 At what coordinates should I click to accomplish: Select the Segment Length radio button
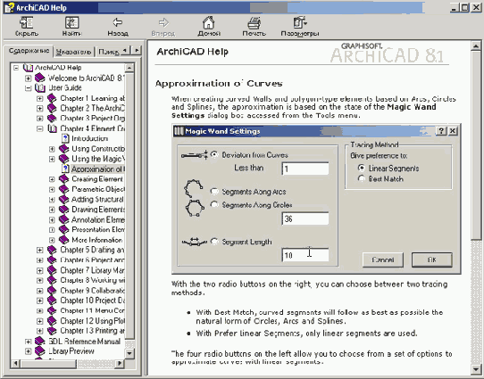click(214, 242)
